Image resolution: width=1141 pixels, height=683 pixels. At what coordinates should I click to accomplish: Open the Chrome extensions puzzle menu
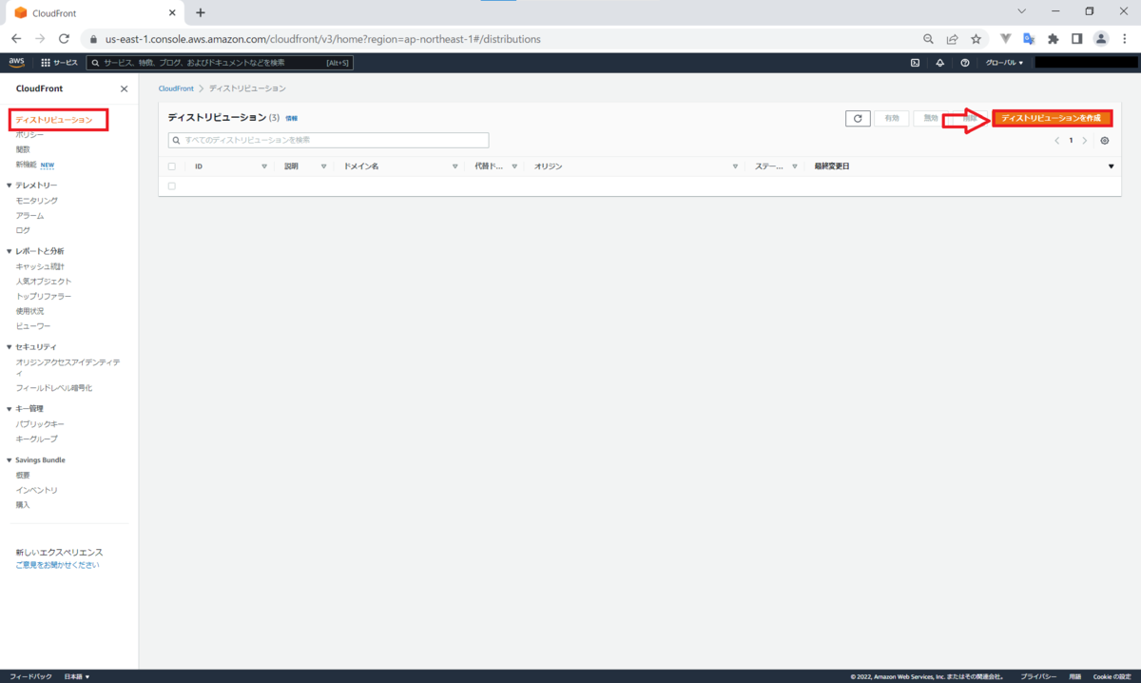[1053, 39]
